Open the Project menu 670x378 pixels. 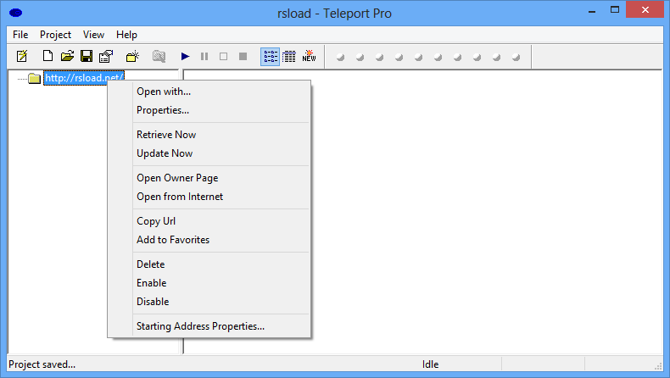(x=55, y=35)
